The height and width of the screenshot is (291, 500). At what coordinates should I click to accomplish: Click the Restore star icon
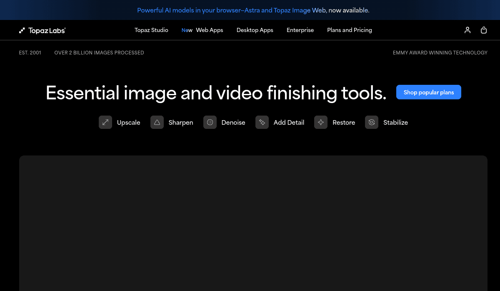pos(321,122)
